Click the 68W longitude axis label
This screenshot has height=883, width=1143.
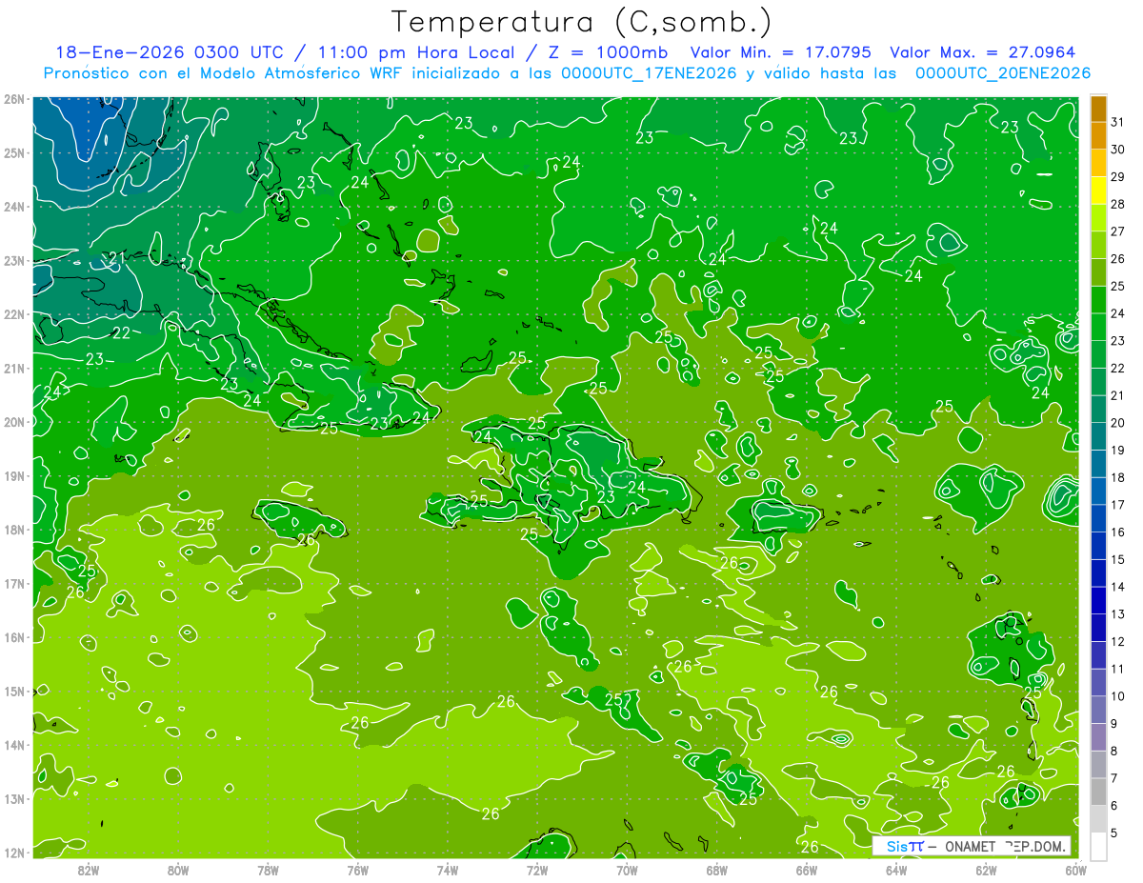[x=717, y=870]
